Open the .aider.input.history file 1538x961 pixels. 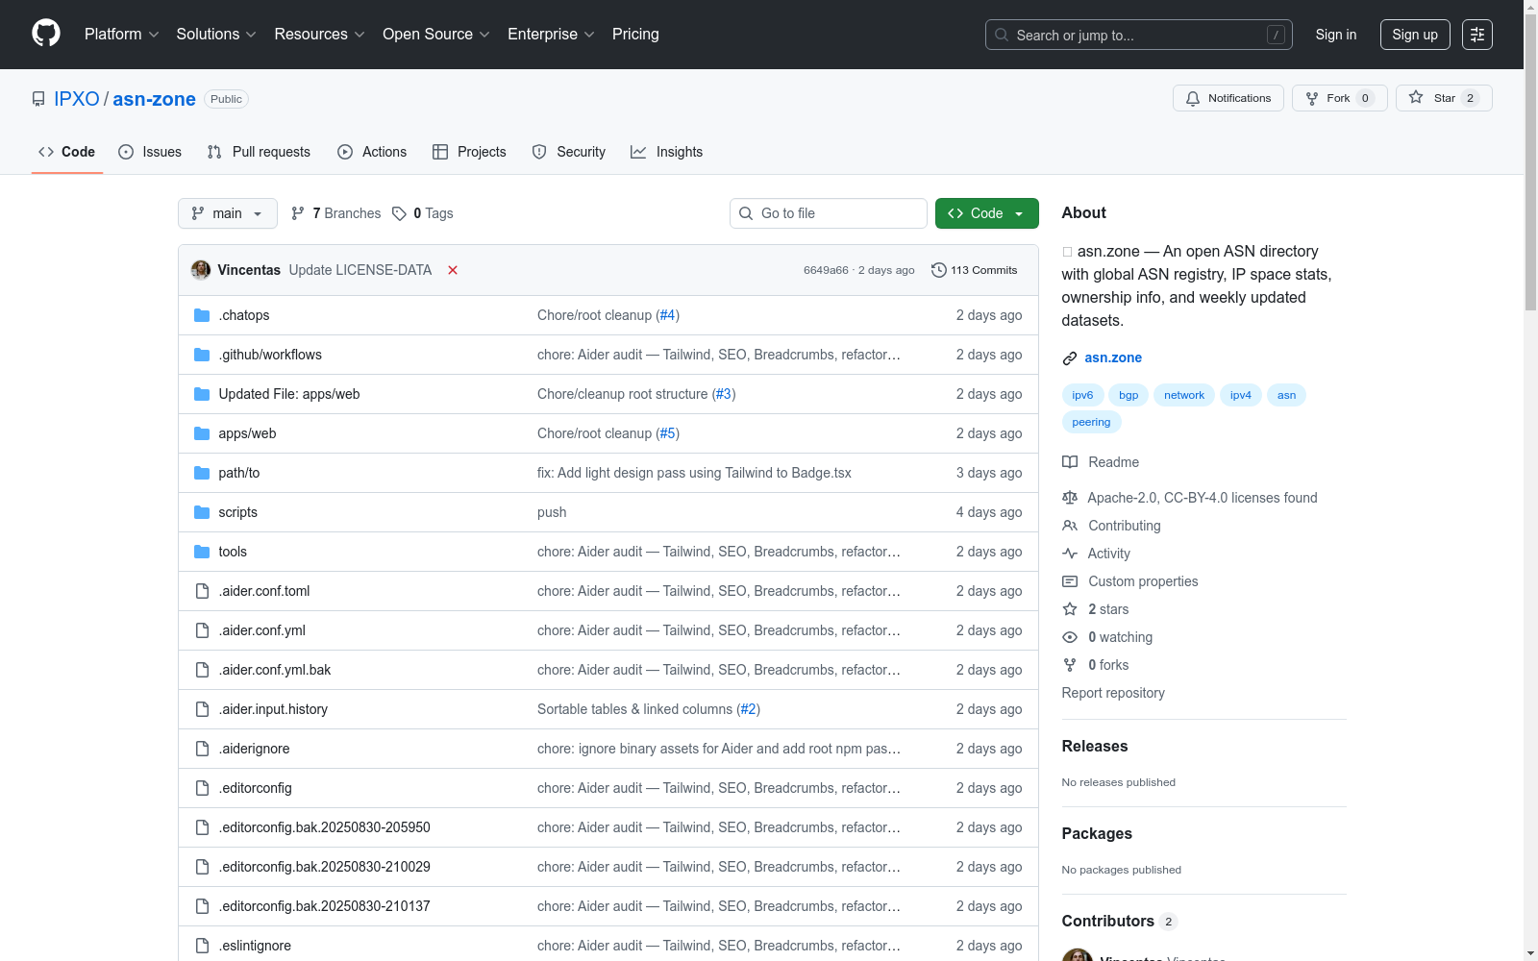(x=273, y=709)
